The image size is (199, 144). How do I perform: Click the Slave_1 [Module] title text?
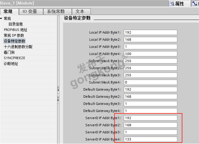pos(17,3)
